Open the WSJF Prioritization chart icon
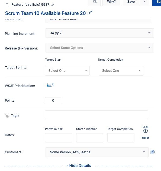Screen dimensions: 161x171 pos(49,85)
